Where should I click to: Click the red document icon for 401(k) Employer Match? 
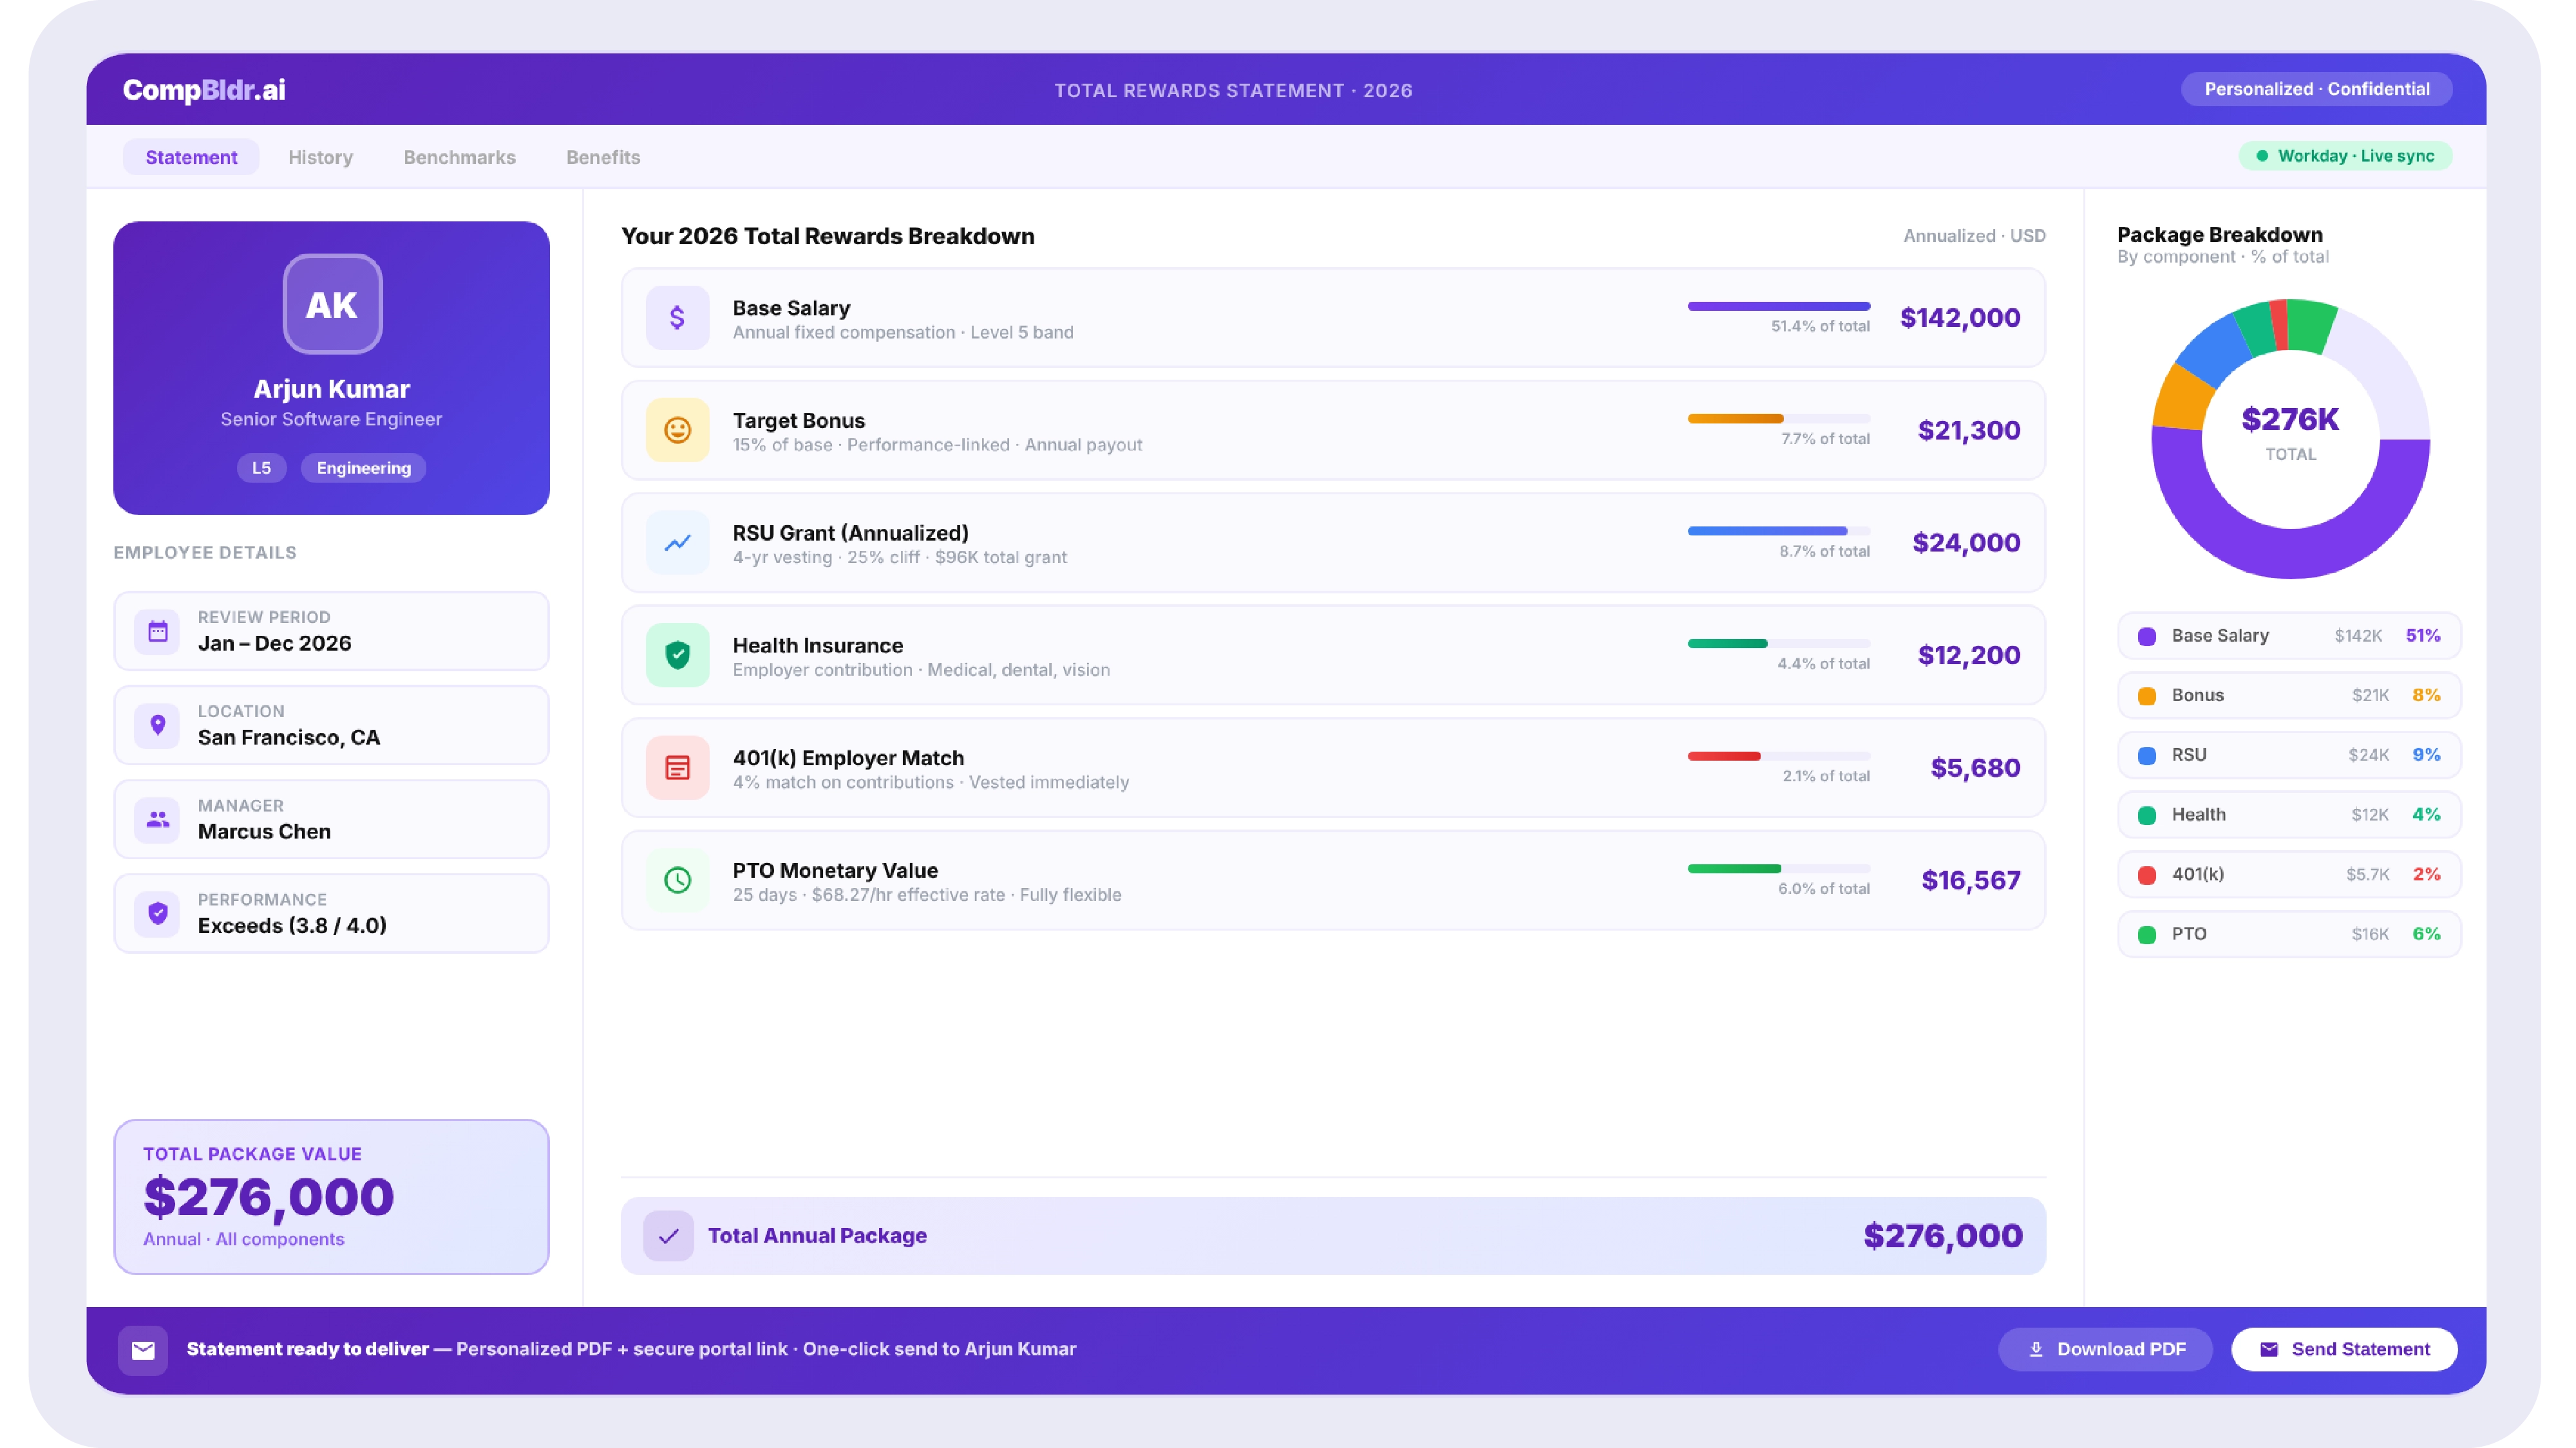pos(677,768)
